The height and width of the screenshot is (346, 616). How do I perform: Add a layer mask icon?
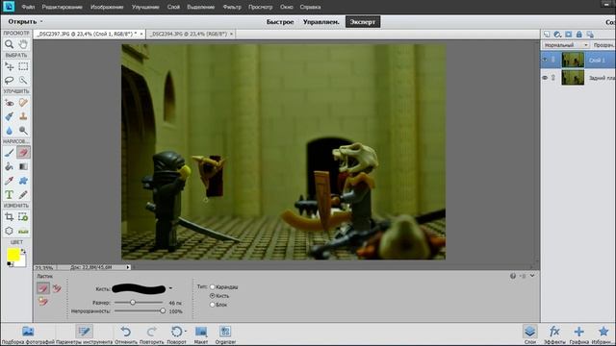569,35
